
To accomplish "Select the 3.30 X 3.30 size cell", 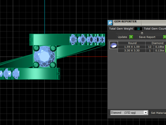I will point(132,51).
